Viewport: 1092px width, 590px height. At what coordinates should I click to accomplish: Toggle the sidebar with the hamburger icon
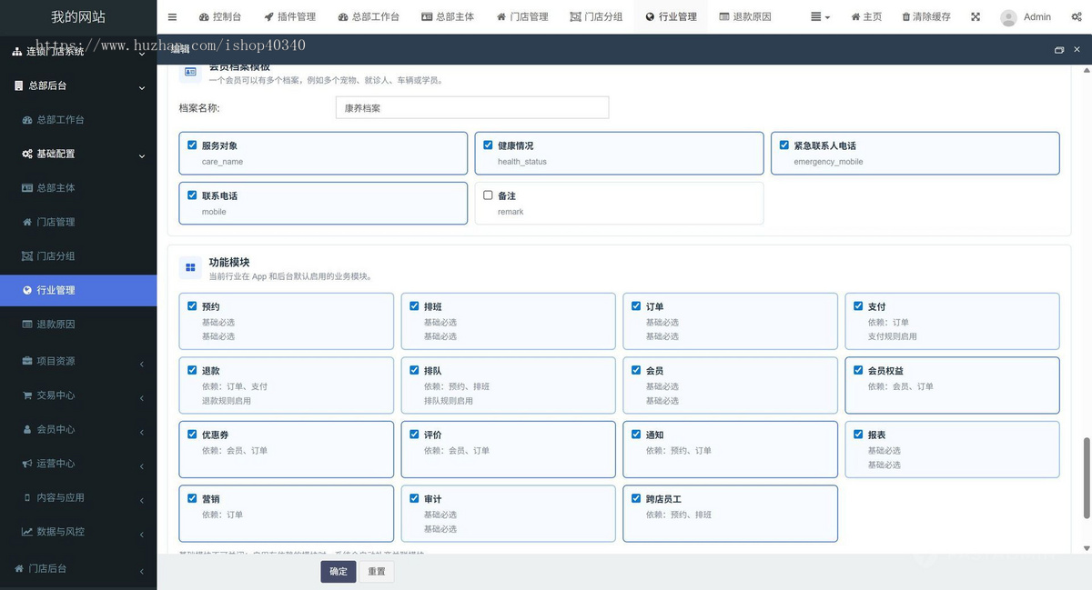[173, 17]
